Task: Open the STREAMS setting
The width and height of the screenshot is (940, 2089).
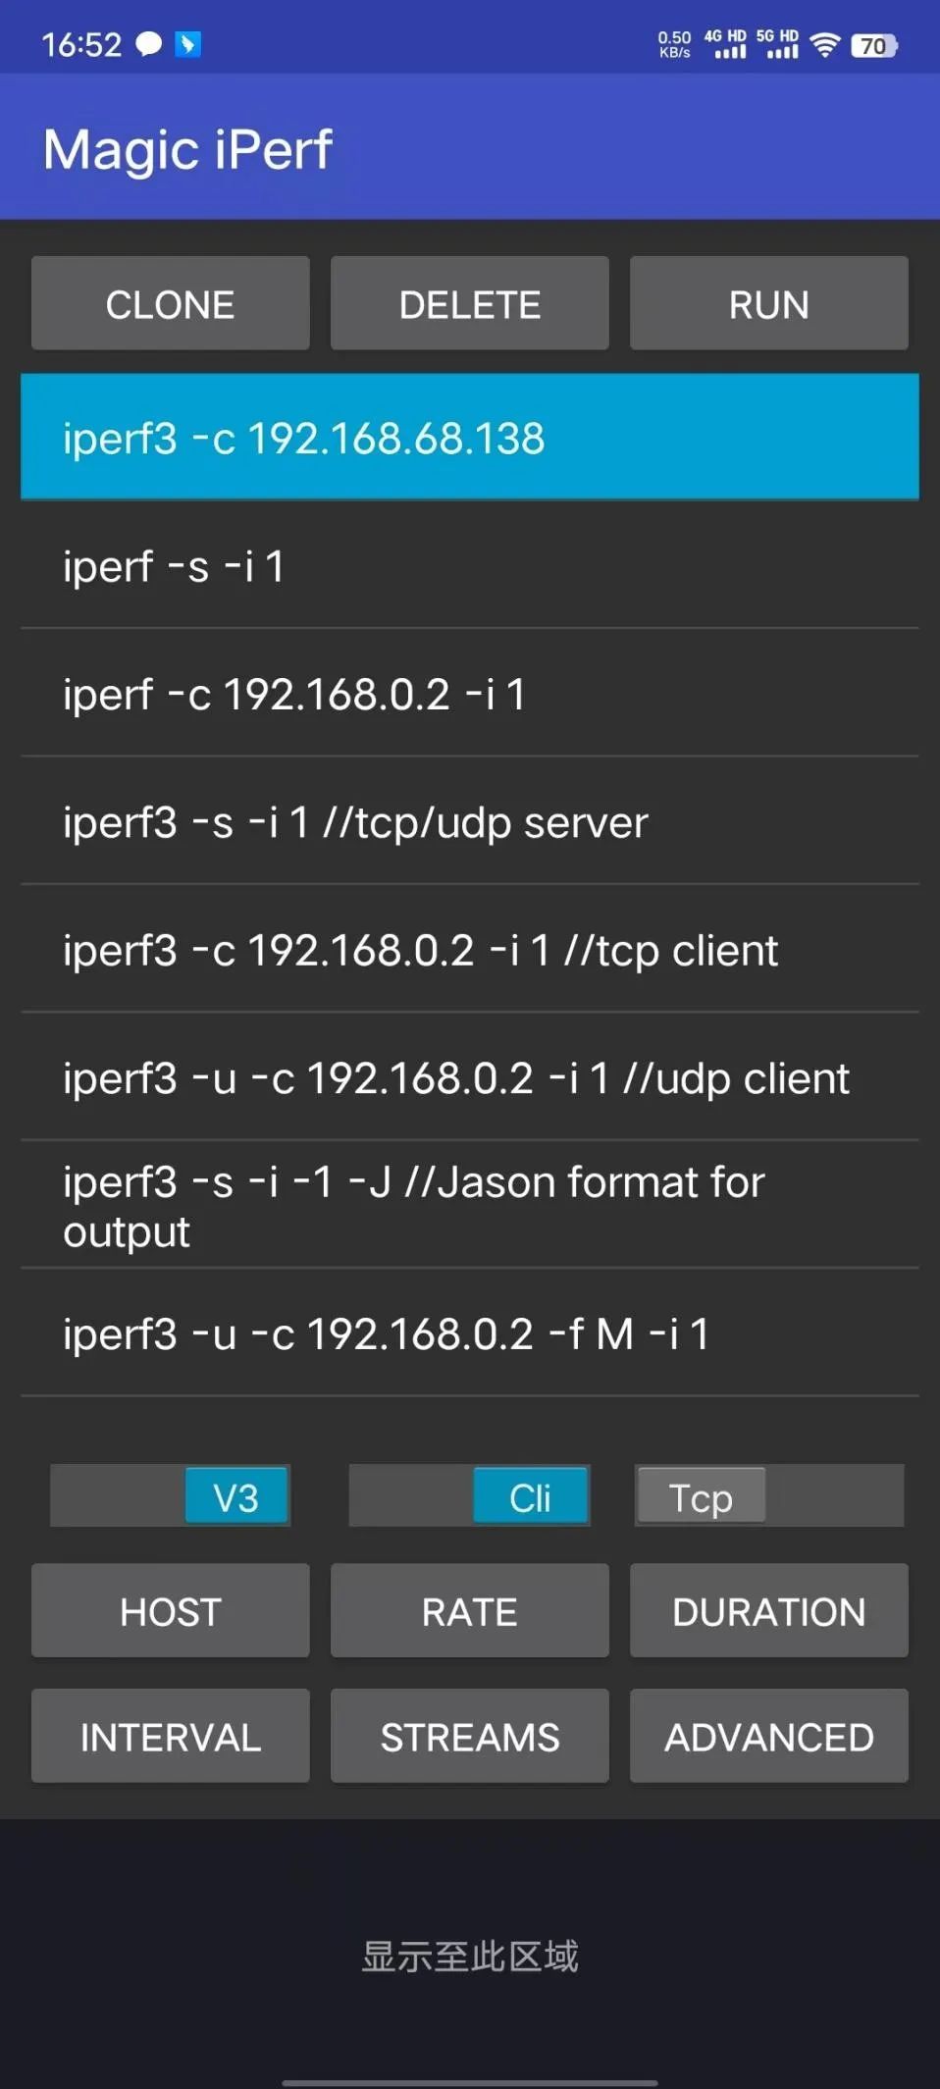Action: coord(469,1736)
